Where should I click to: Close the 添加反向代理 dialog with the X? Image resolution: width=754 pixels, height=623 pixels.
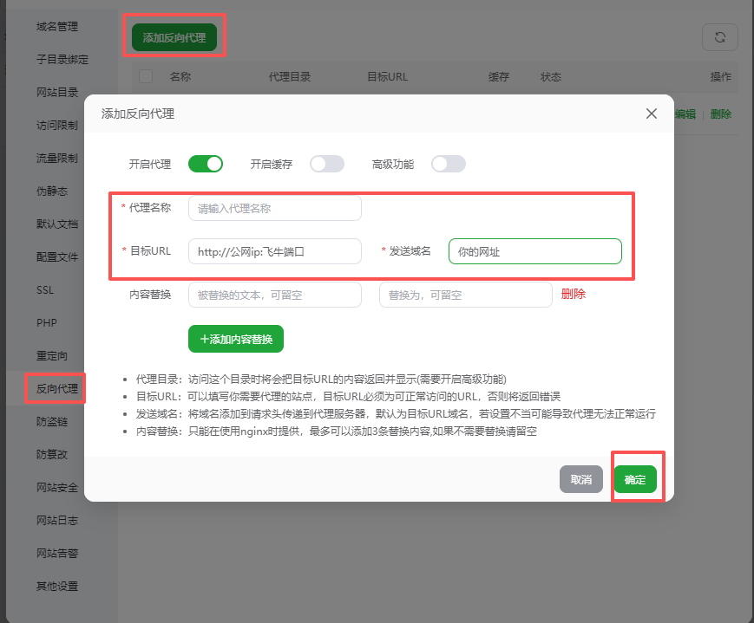point(651,114)
